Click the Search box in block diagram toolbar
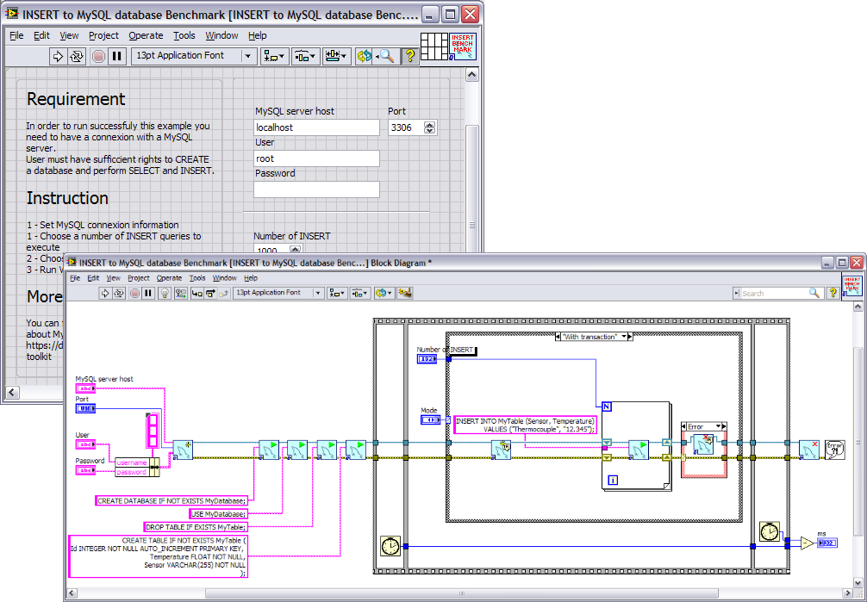Viewport: 867px width, 602px height. pyautogui.click(x=776, y=294)
